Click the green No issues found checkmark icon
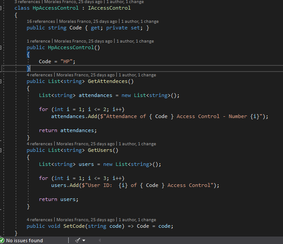Viewport: 283px width, 244px height. [x=2, y=240]
